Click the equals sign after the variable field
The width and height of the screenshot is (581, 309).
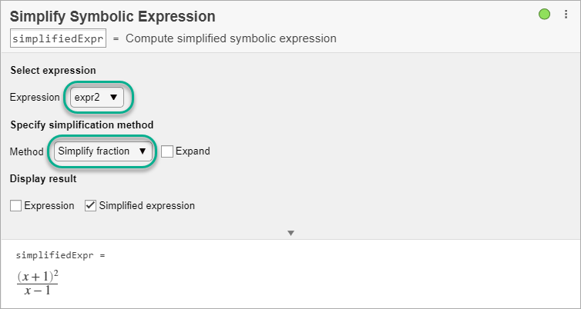pyautogui.click(x=116, y=38)
